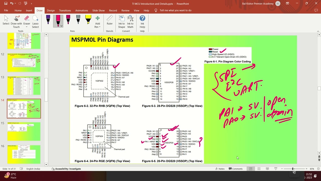Open the View tab
Image resolution: width=321 pixels, height=181 pixels.
click(x=136, y=10)
